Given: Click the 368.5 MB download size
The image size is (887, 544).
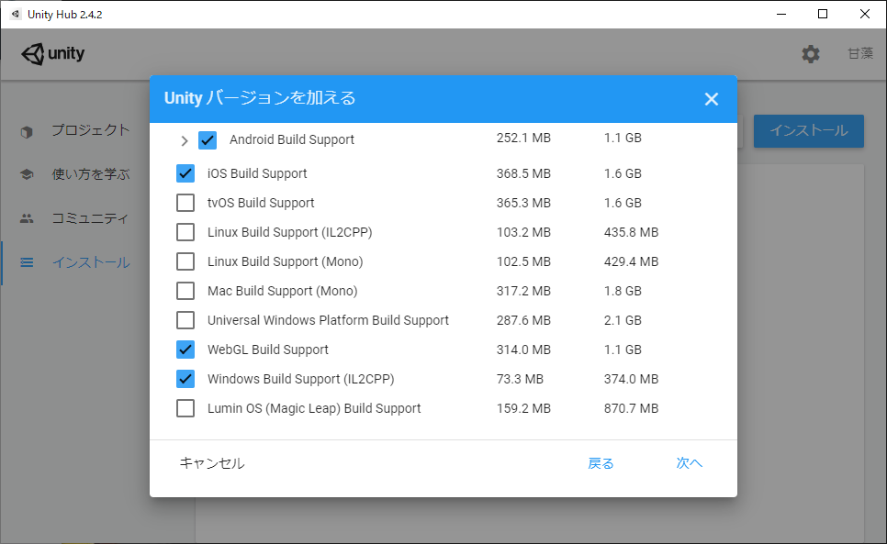Looking at the screenshot, I should [x=523, y=173].
